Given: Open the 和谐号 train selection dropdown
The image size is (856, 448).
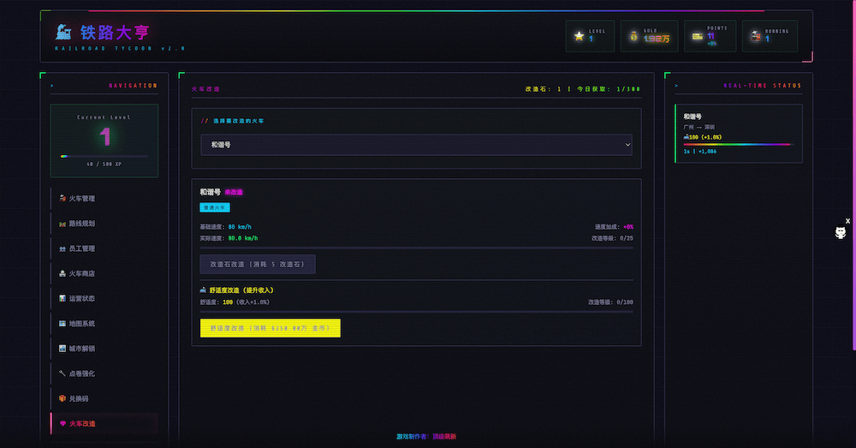Looking at the screenshot, I should pos(416,145).
